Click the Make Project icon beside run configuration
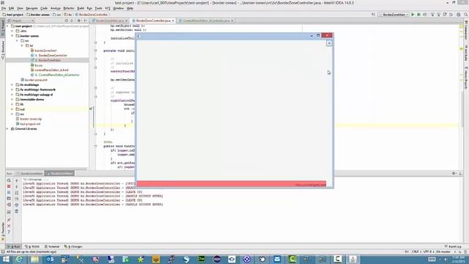 pyautogui.click(x=373, y=15)
